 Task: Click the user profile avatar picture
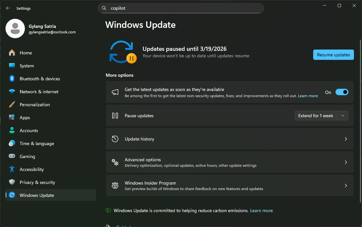tap(15, 28)
